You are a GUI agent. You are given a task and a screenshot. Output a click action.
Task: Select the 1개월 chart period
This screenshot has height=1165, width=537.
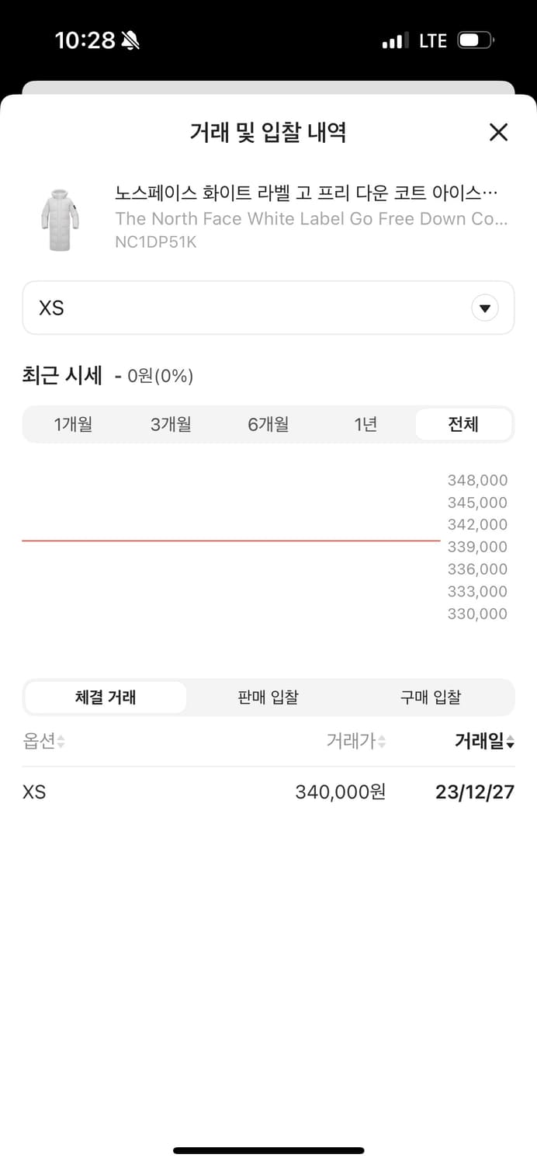coord(73,424)
